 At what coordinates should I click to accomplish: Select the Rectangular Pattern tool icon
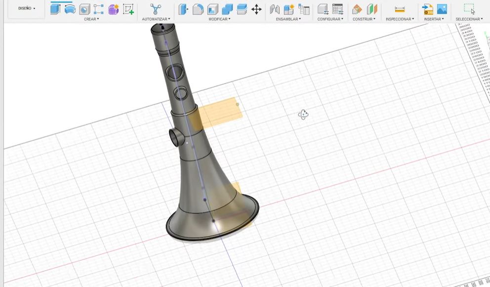coord(99,9)
